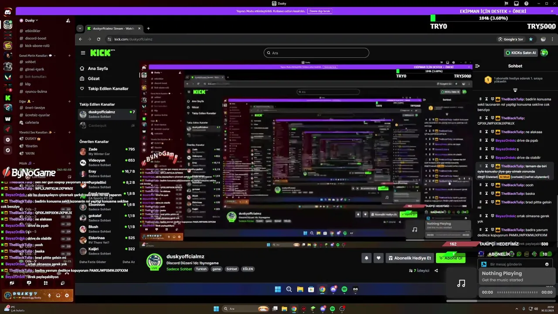558x314 pixels.
Task: Click the share icon next to 7 İzleyici
Action: 436,270
